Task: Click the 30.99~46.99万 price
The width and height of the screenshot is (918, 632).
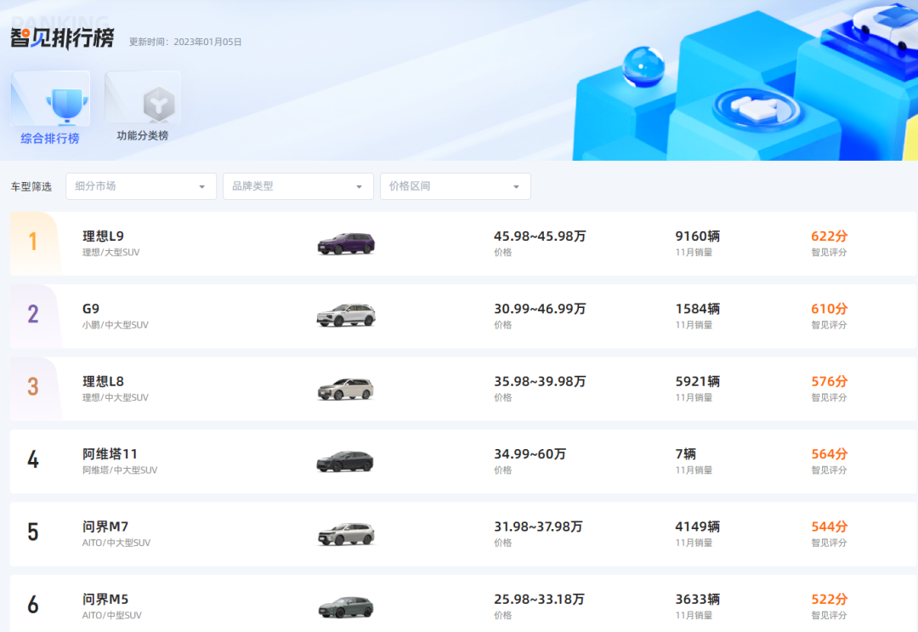Action: (540, 309)
